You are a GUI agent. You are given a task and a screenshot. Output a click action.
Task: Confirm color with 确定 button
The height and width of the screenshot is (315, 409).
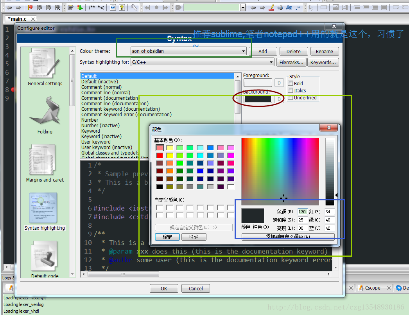click(x=167, y=237)
